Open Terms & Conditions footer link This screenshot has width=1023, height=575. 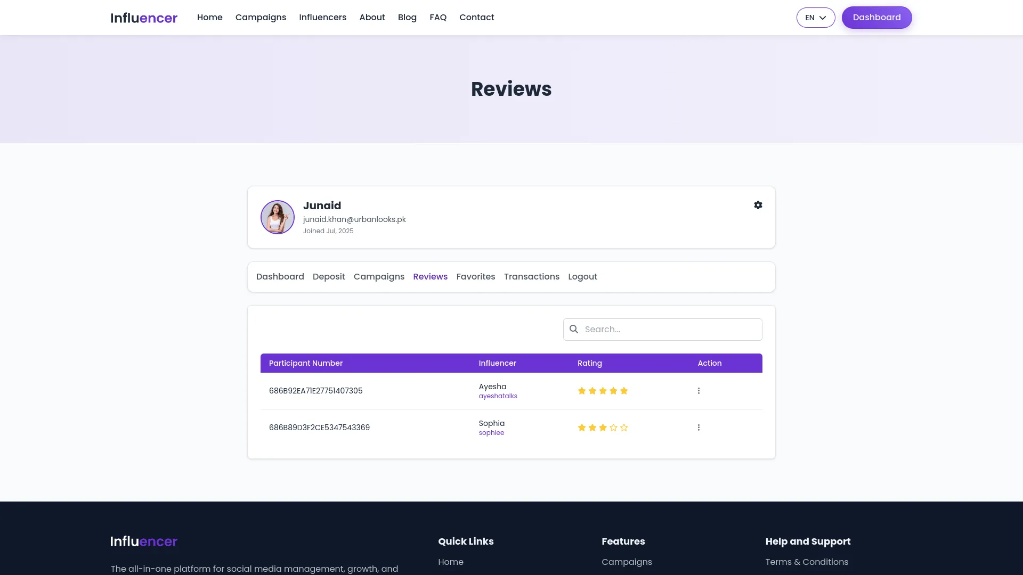coord(807,562)
